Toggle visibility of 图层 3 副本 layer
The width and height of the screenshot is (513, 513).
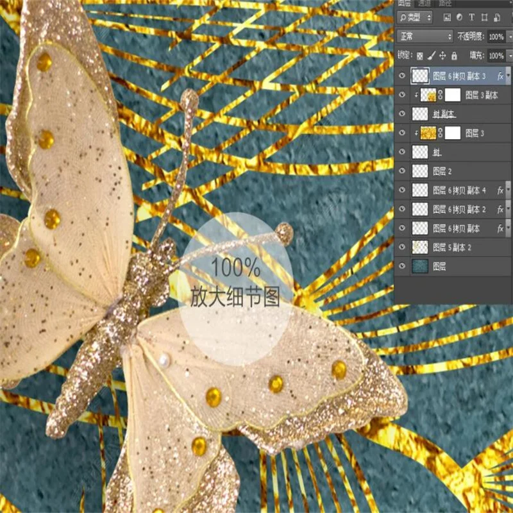402,95
